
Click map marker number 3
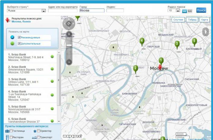pyautogui.click(x=177, y=45)
